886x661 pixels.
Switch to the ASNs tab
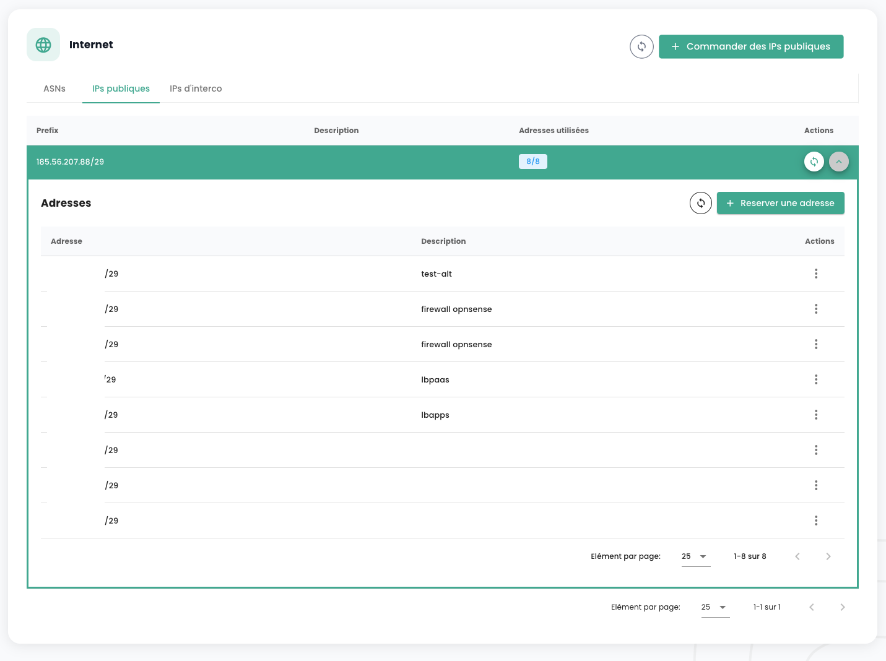[x=54, y=89]
